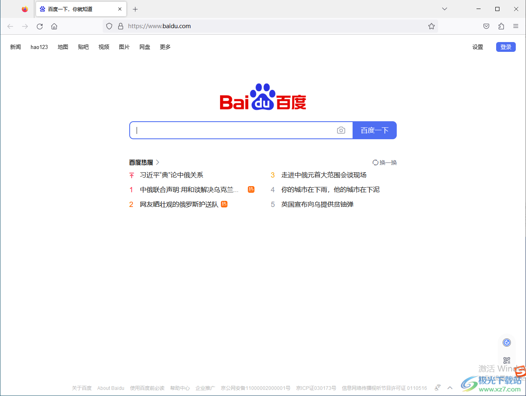Open accessibility mode icon in footer
The image size is (526, 396).
click(438, 388)
